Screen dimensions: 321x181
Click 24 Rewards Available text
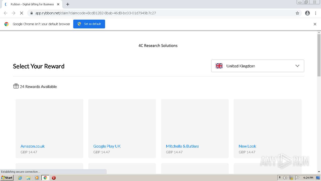(x=38, y=86)
